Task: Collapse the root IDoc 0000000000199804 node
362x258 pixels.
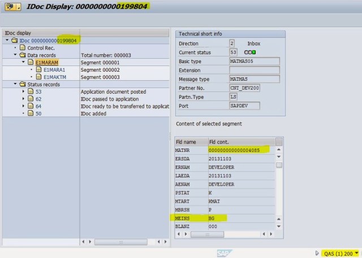Action: [6, 41]
